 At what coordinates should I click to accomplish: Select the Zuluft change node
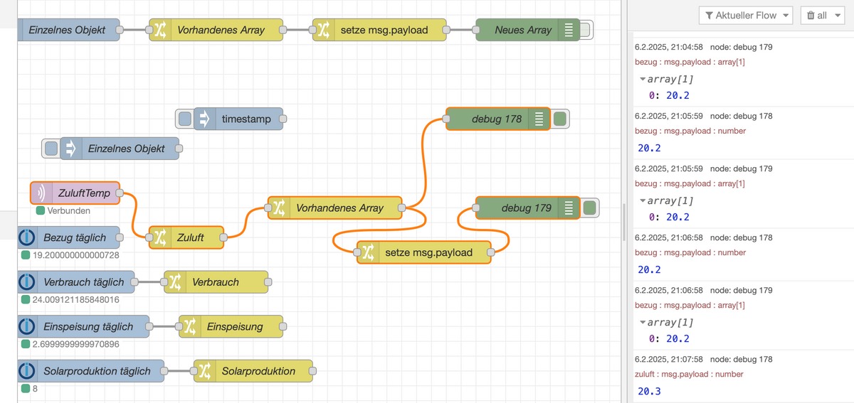(x=187, y=237)
